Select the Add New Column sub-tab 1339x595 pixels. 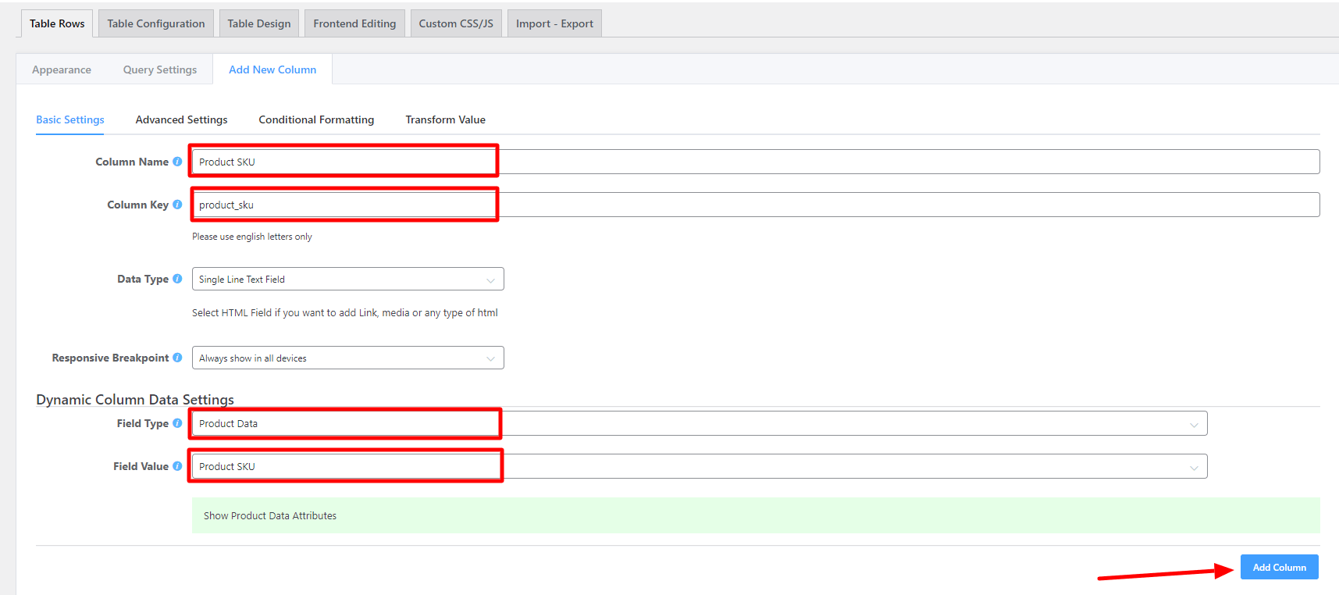point(272,69)
